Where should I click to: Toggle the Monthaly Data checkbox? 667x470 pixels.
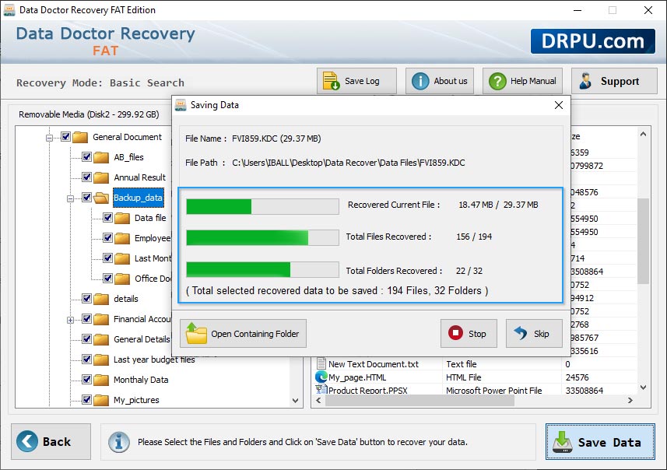tap(86, 380)
